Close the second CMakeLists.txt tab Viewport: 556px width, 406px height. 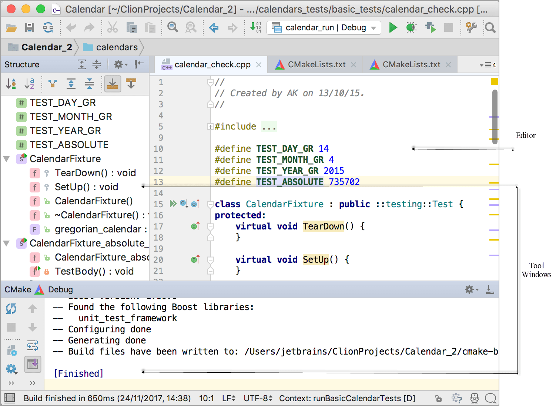pyautogui.click(x=448, y=65)
